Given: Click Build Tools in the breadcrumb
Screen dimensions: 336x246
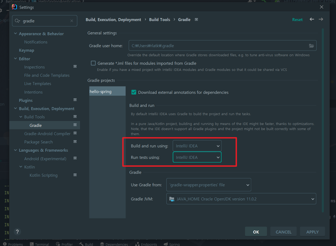Looking at the screenshot, I should (x=159, y=19).
